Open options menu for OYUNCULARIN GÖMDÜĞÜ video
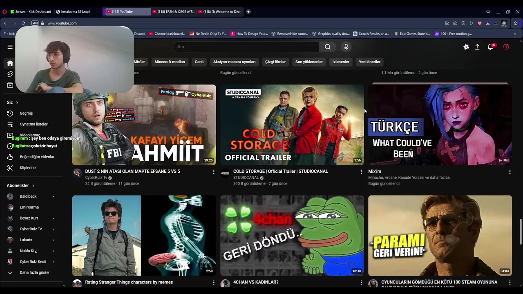The image size is (523, 294). [510, 283]
